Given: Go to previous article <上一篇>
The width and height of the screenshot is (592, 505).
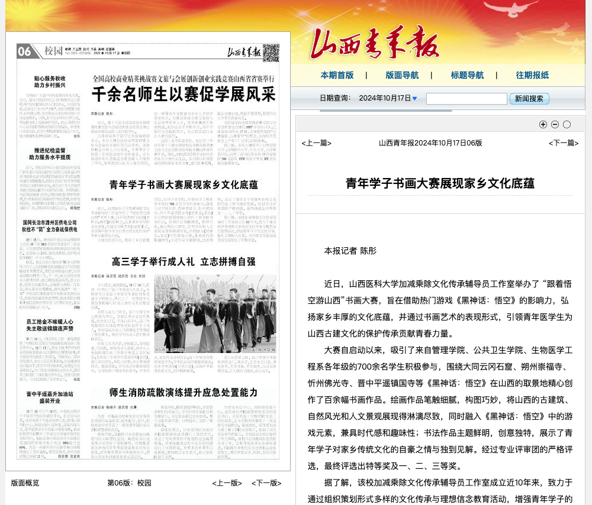Looking at the screenshot, I should pos(317,143).
